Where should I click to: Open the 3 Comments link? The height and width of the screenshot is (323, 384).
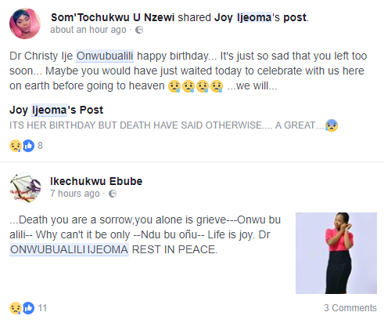(x=350, y=308)
